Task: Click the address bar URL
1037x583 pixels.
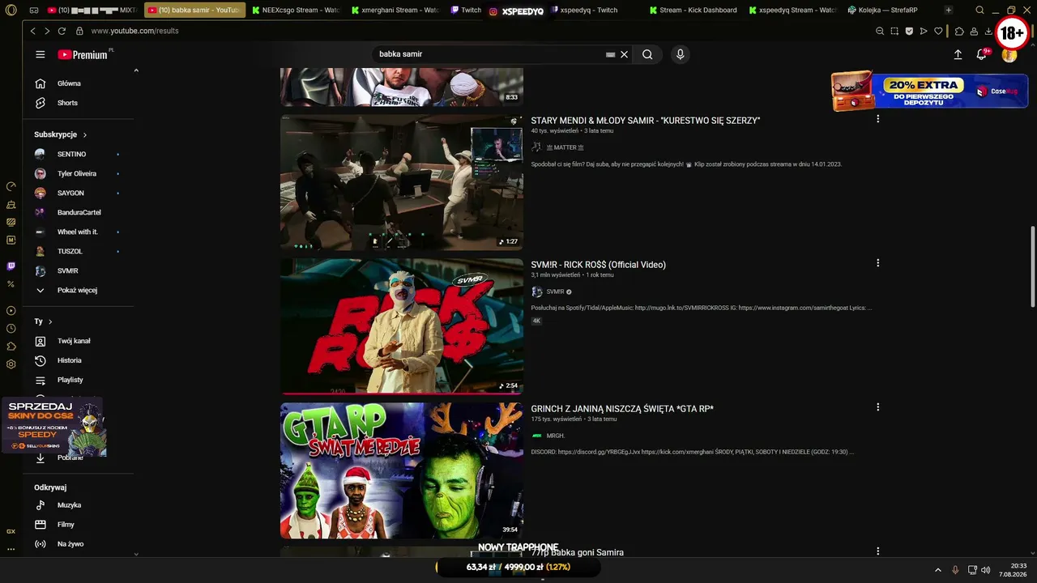Action: (134, 31)
